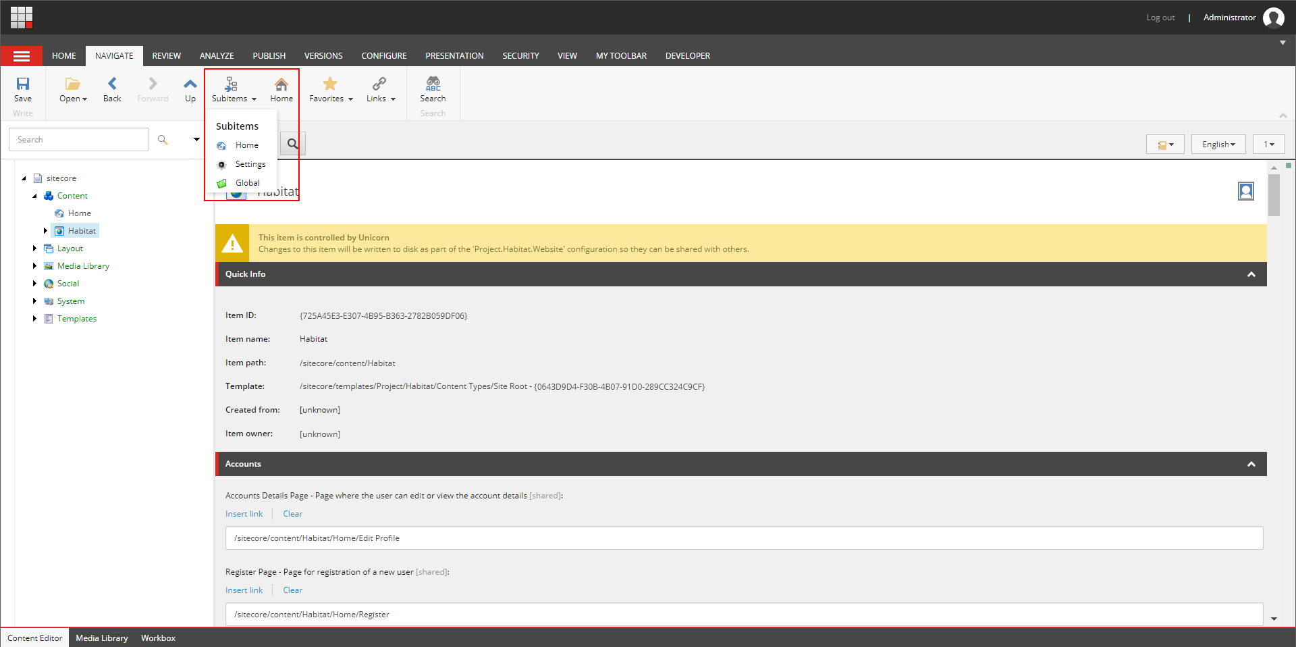
Task: Open the Favorites star menu
Action: [x=330, y=84]
